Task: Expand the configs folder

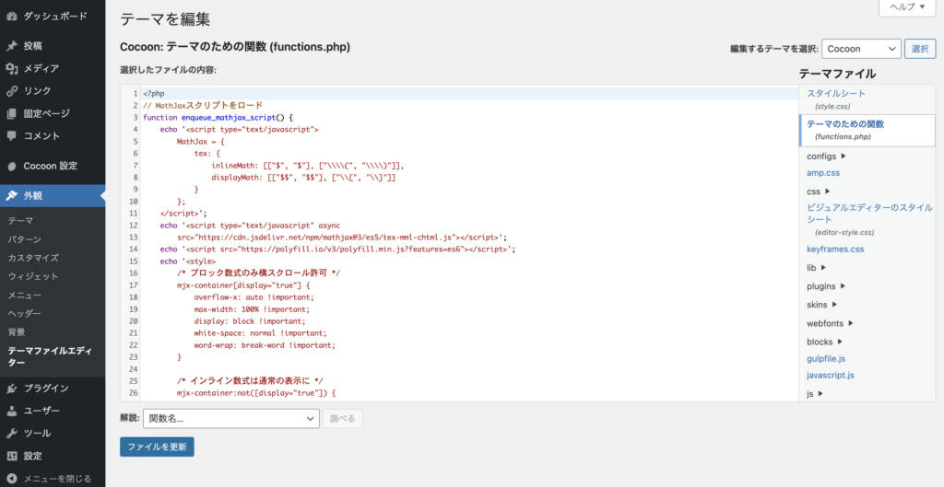Action: (x=827, y=157)
